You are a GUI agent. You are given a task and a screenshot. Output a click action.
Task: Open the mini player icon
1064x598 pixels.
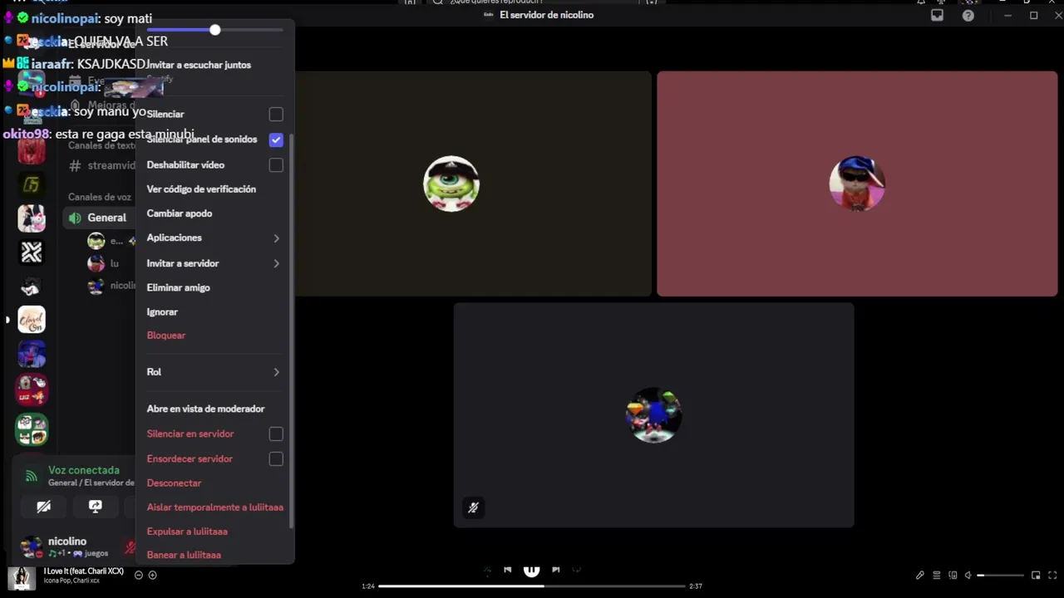(1036, 575)
